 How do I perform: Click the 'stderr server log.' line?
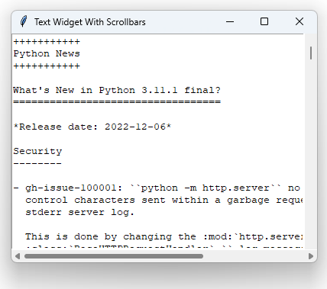click(79, 212)
